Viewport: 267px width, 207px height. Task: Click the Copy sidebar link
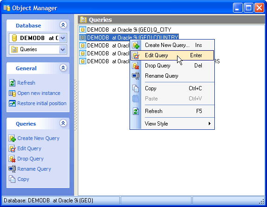[23, 179]
